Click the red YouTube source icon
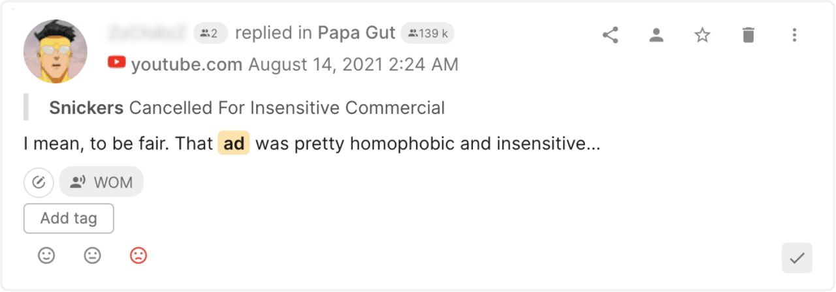The width and height of the screenshot is (836, 292). tap(117, 63)
